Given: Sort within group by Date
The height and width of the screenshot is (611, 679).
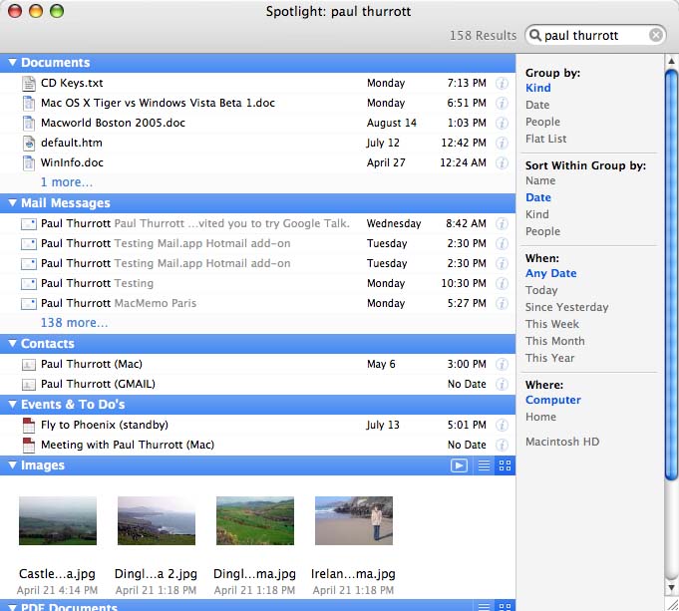Looking at the screenshot, I should pyautogui.click(x=538, y=197).
